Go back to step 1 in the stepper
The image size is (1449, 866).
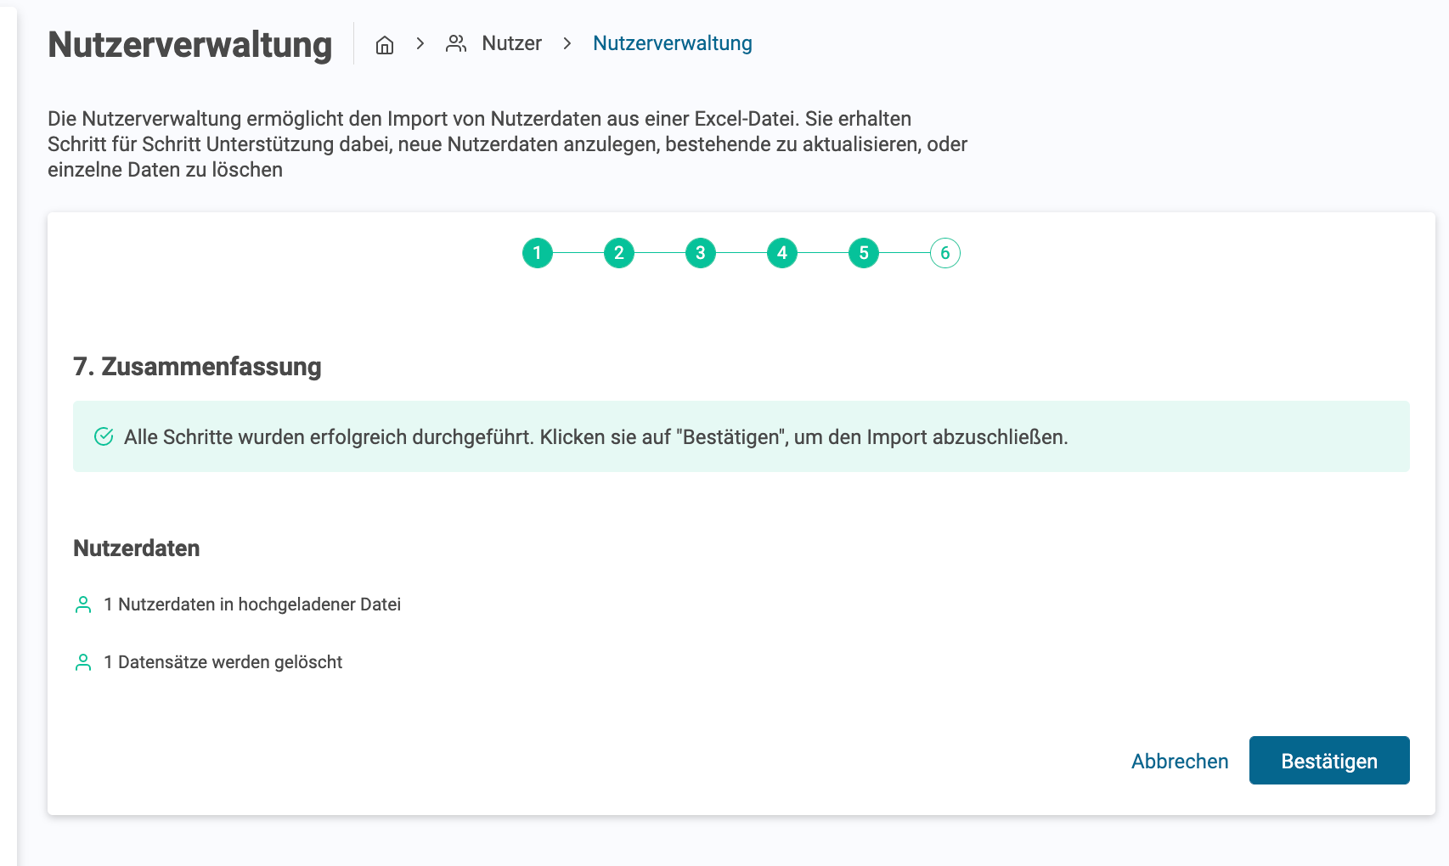(x=537, y=253)
